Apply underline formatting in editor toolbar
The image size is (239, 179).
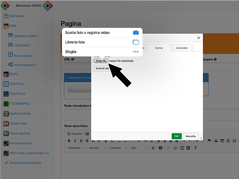[81, 141]
